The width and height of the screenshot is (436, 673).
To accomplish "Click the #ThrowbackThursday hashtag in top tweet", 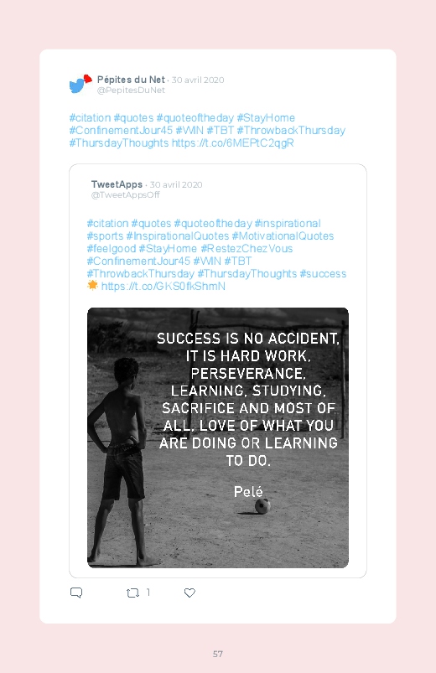I will tap(291, 131).
